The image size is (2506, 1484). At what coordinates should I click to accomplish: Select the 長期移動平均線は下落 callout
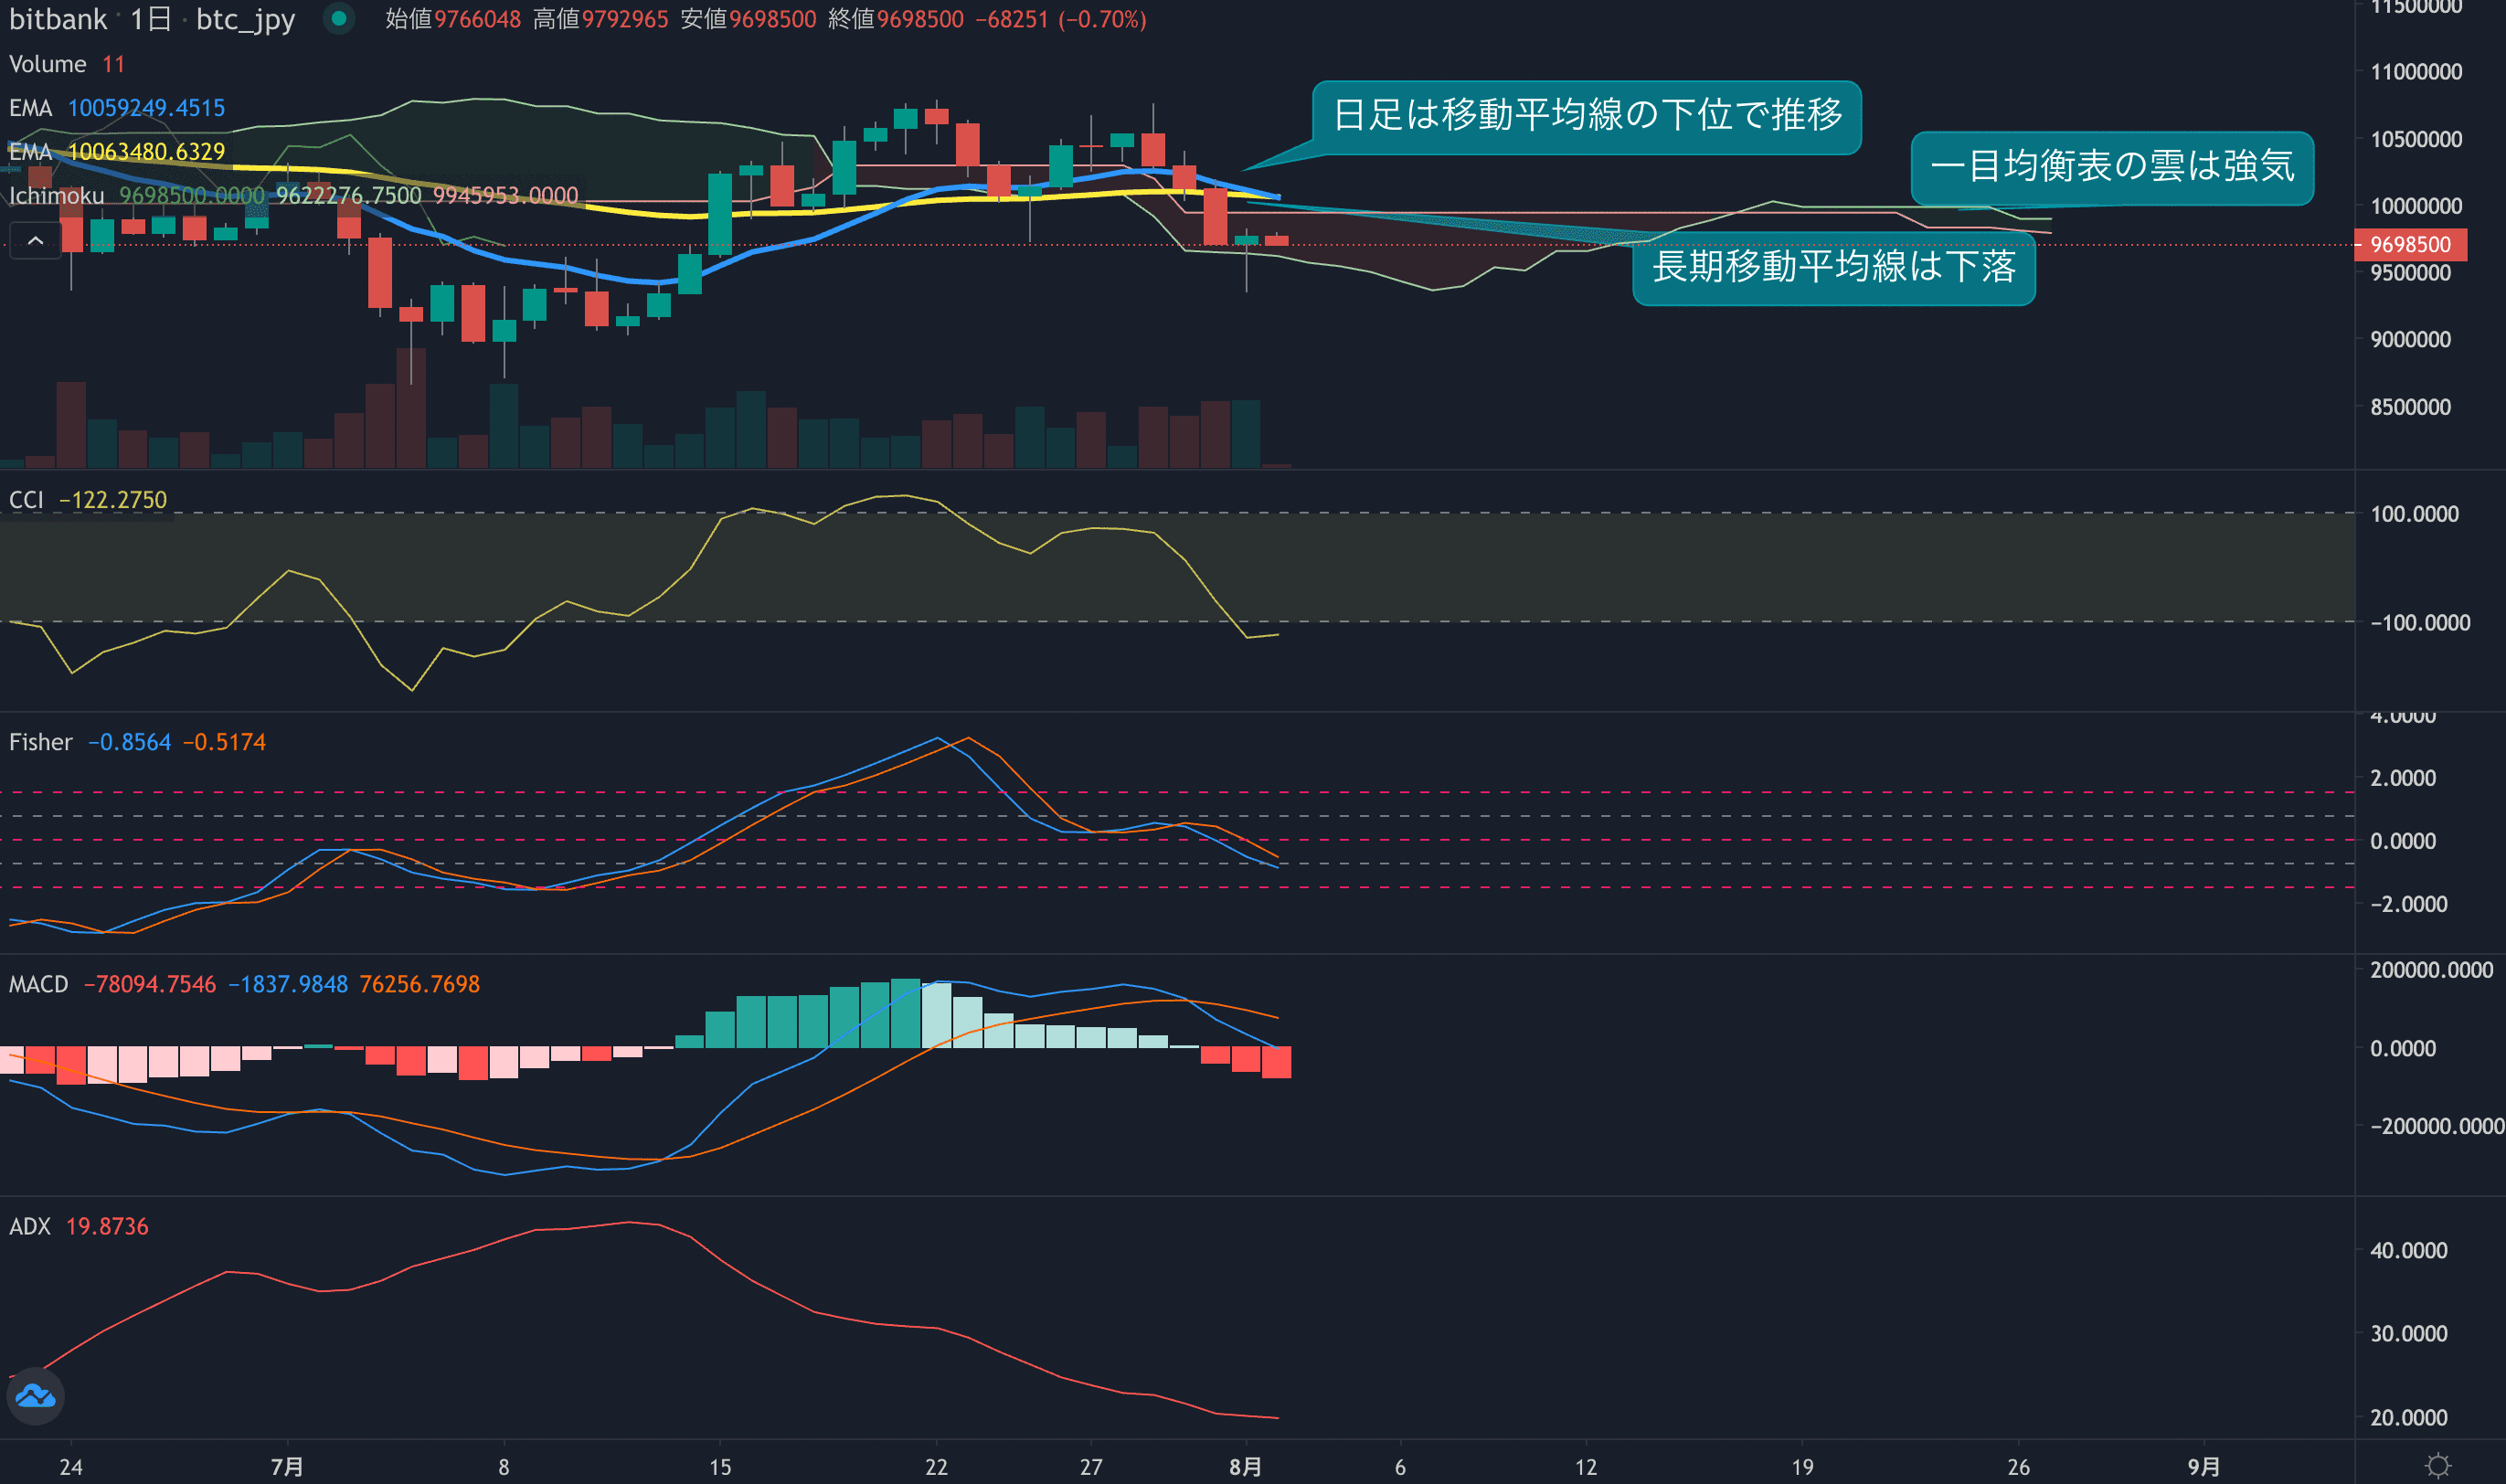(1833, 268)
